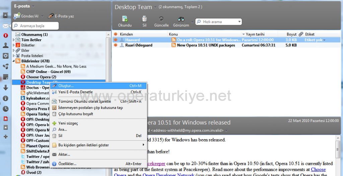Expand the Etiketler tree node
Viewport: 343px width, 176px height.
[x=13, y=45]
